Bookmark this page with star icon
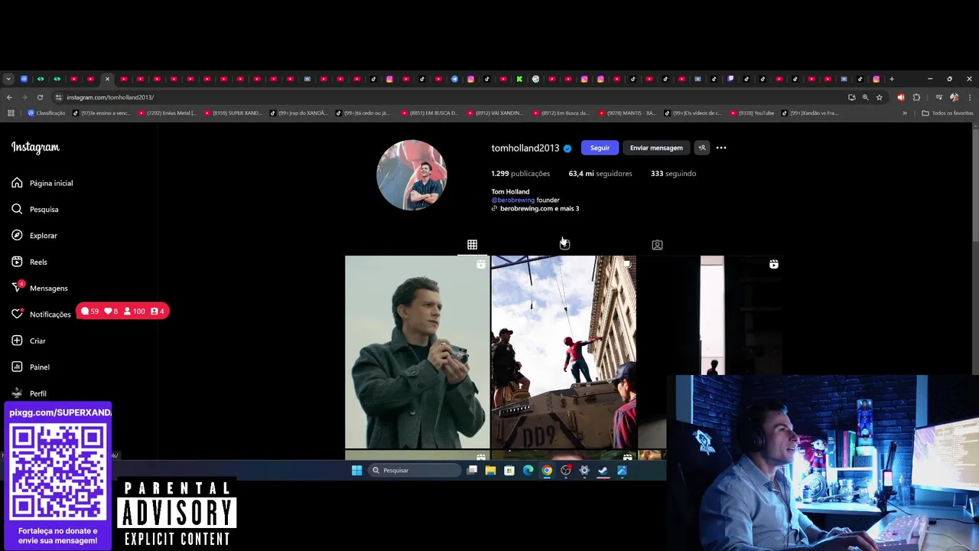Screen dimensions: 979x551 click(880, 97)
